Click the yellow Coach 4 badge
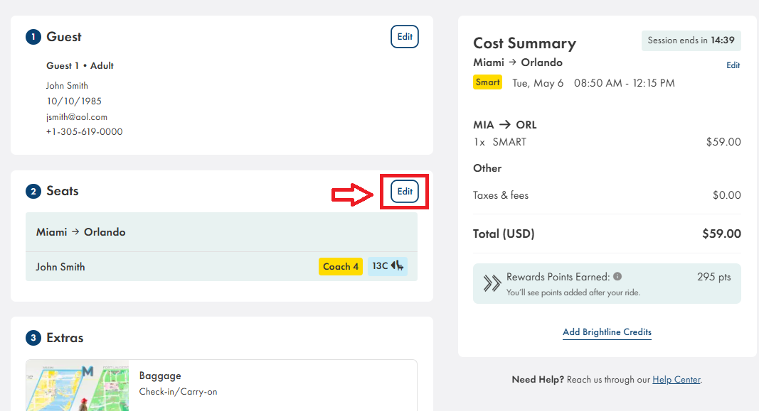The height and width of the screenshot is (411, 759). coord(341,267)
